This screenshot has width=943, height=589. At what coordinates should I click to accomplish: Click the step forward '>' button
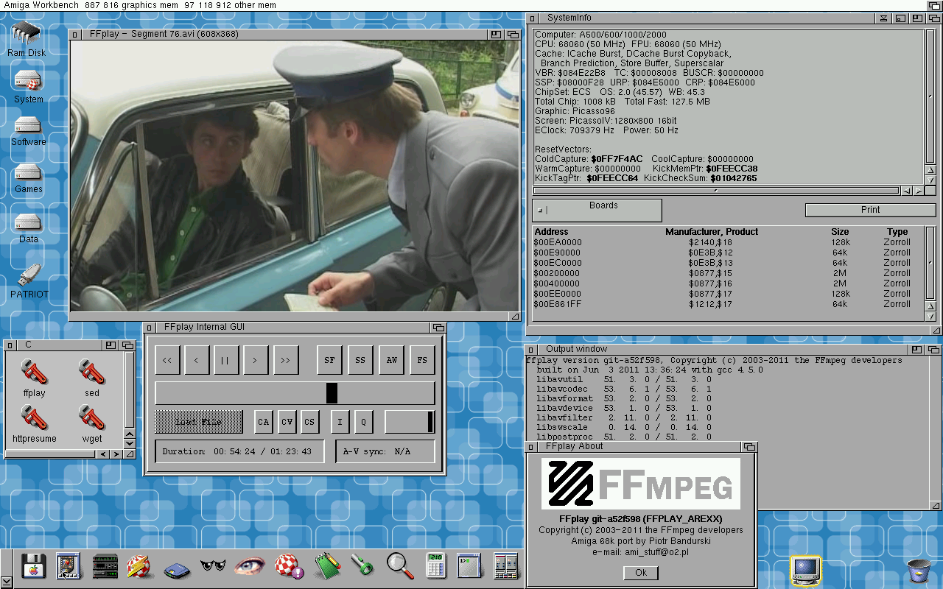[256, 360]
